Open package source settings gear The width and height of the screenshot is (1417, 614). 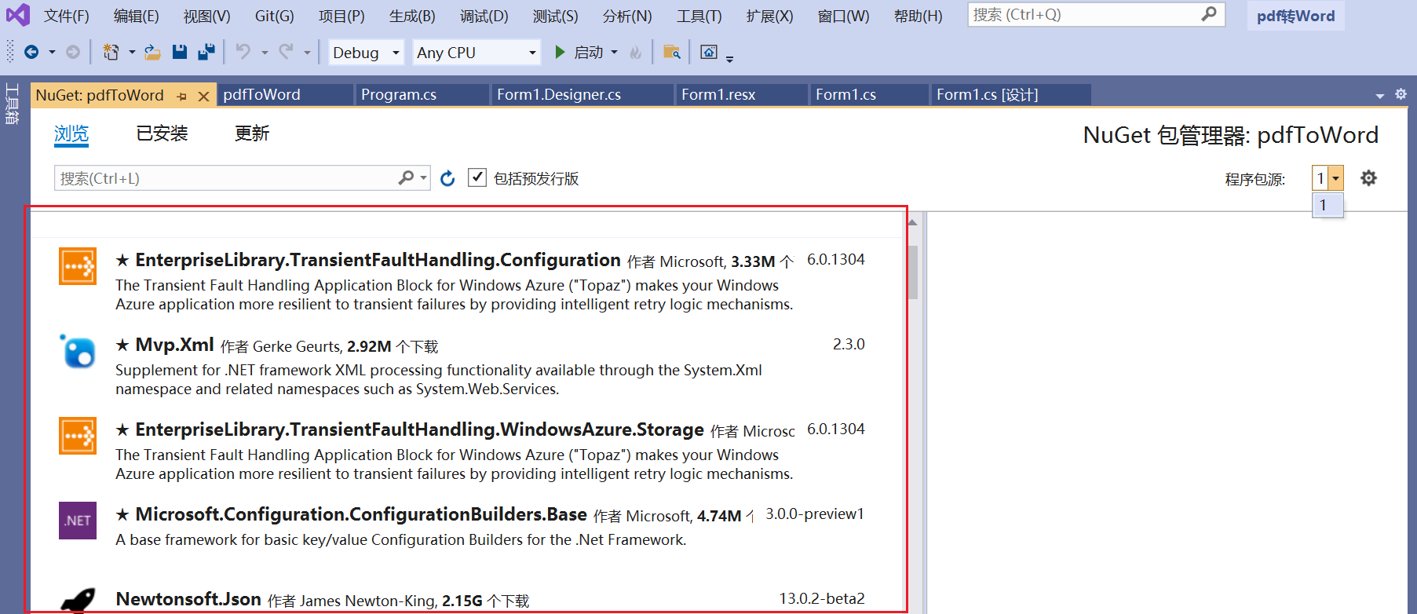coord(1368,178)
